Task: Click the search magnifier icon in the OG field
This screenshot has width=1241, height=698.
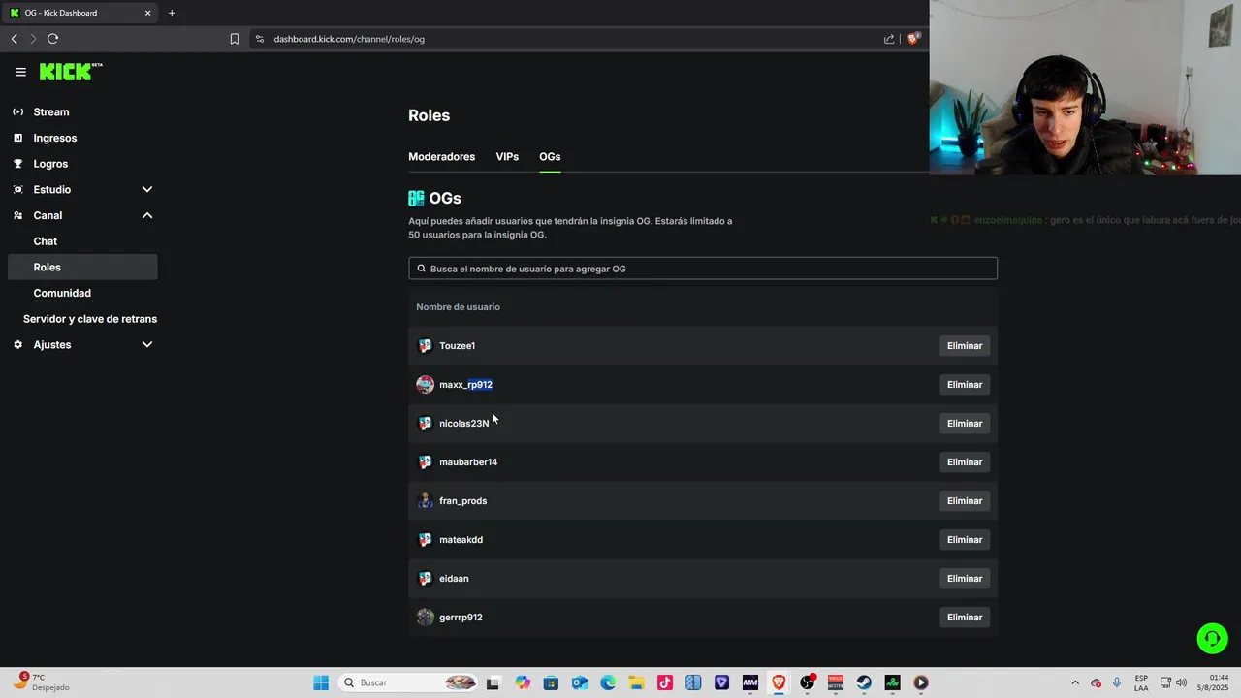Action: (421, 269)
